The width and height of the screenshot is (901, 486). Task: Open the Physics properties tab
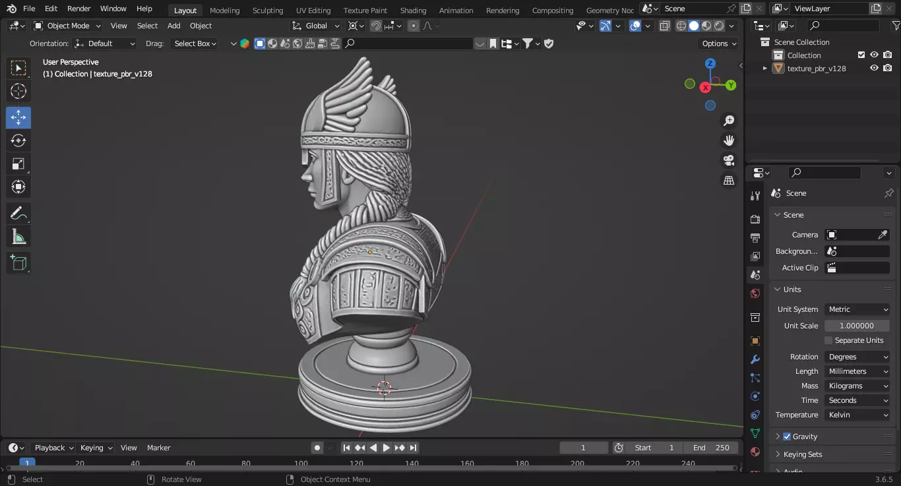pos(755,396)
